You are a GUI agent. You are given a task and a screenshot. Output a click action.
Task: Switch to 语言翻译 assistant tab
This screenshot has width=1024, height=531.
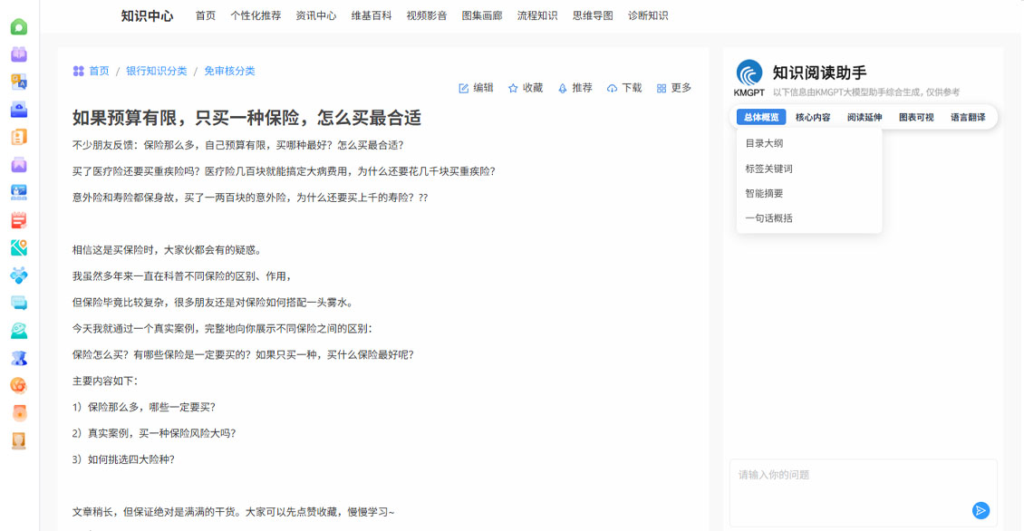coord(968,118)
